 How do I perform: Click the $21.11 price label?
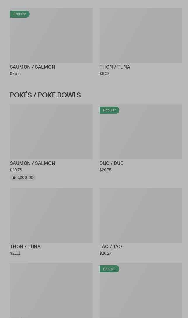tap(15, 253)
